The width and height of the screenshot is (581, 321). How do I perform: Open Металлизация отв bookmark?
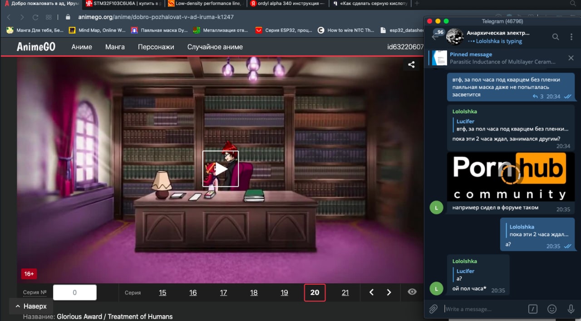pos(221,30)
